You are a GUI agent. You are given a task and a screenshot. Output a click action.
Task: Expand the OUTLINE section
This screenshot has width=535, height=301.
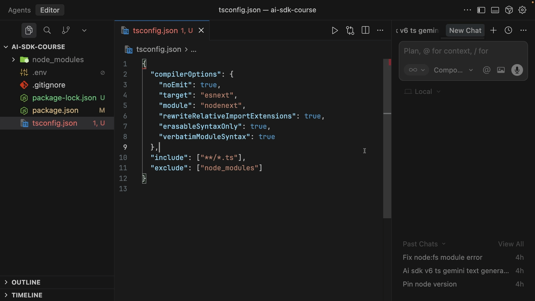tap(26, 282)
